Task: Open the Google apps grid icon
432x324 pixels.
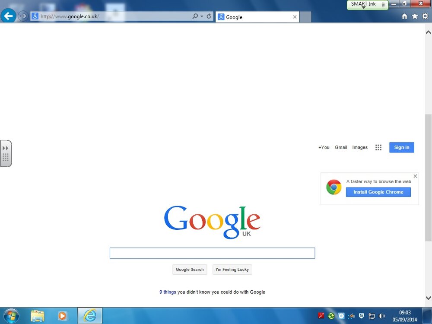Action: click(378, 147)
